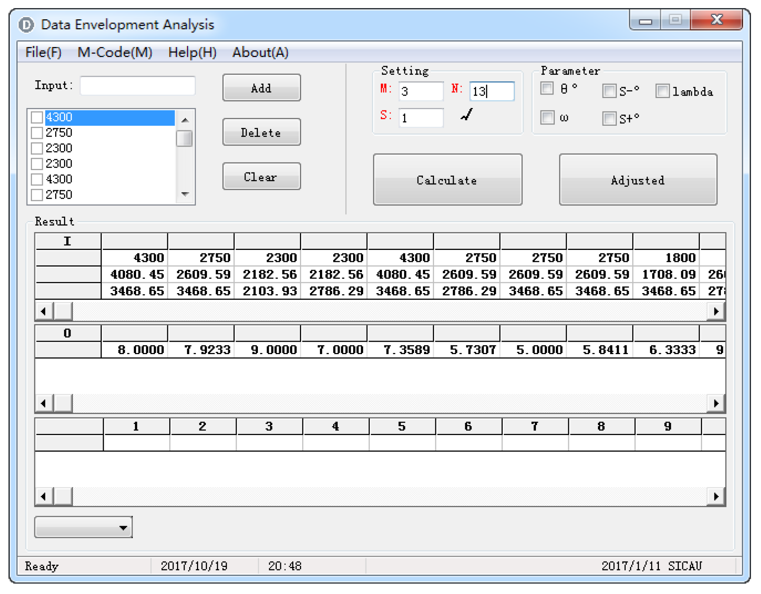761x594 pixels.
Task: Click the Delete button
Action: pos(261,132)
